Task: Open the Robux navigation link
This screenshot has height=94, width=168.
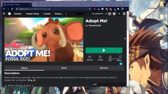Action: click(x=58, y=14)
